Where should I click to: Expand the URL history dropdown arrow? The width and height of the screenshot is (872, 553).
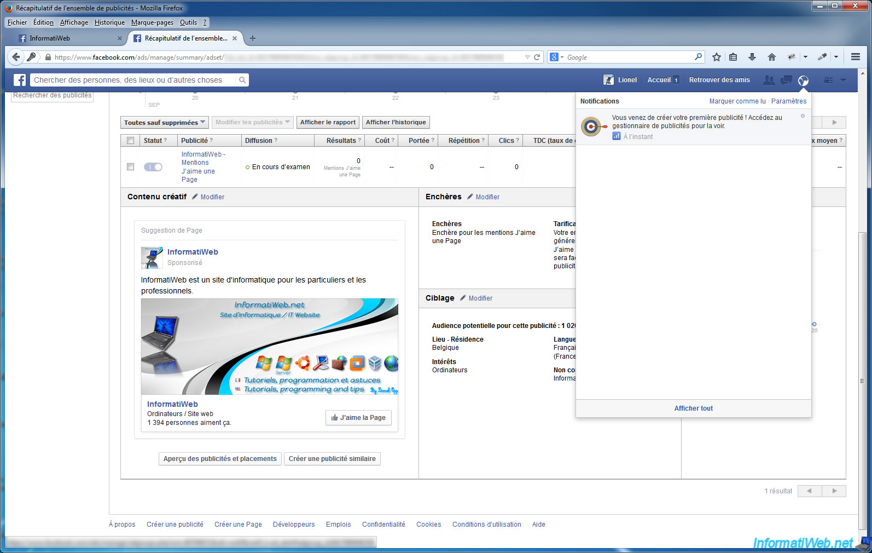527,57
